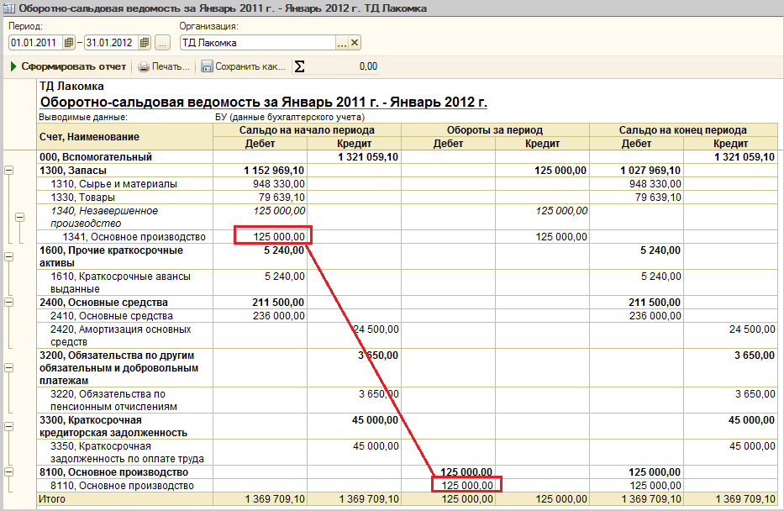The width and height of the screenshot is (784, 511).
Task: Click the Сохранить как... button
Action: (x=250, y=66)
